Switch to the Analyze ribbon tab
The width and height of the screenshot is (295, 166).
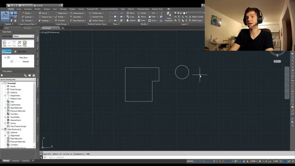point(47,9)
